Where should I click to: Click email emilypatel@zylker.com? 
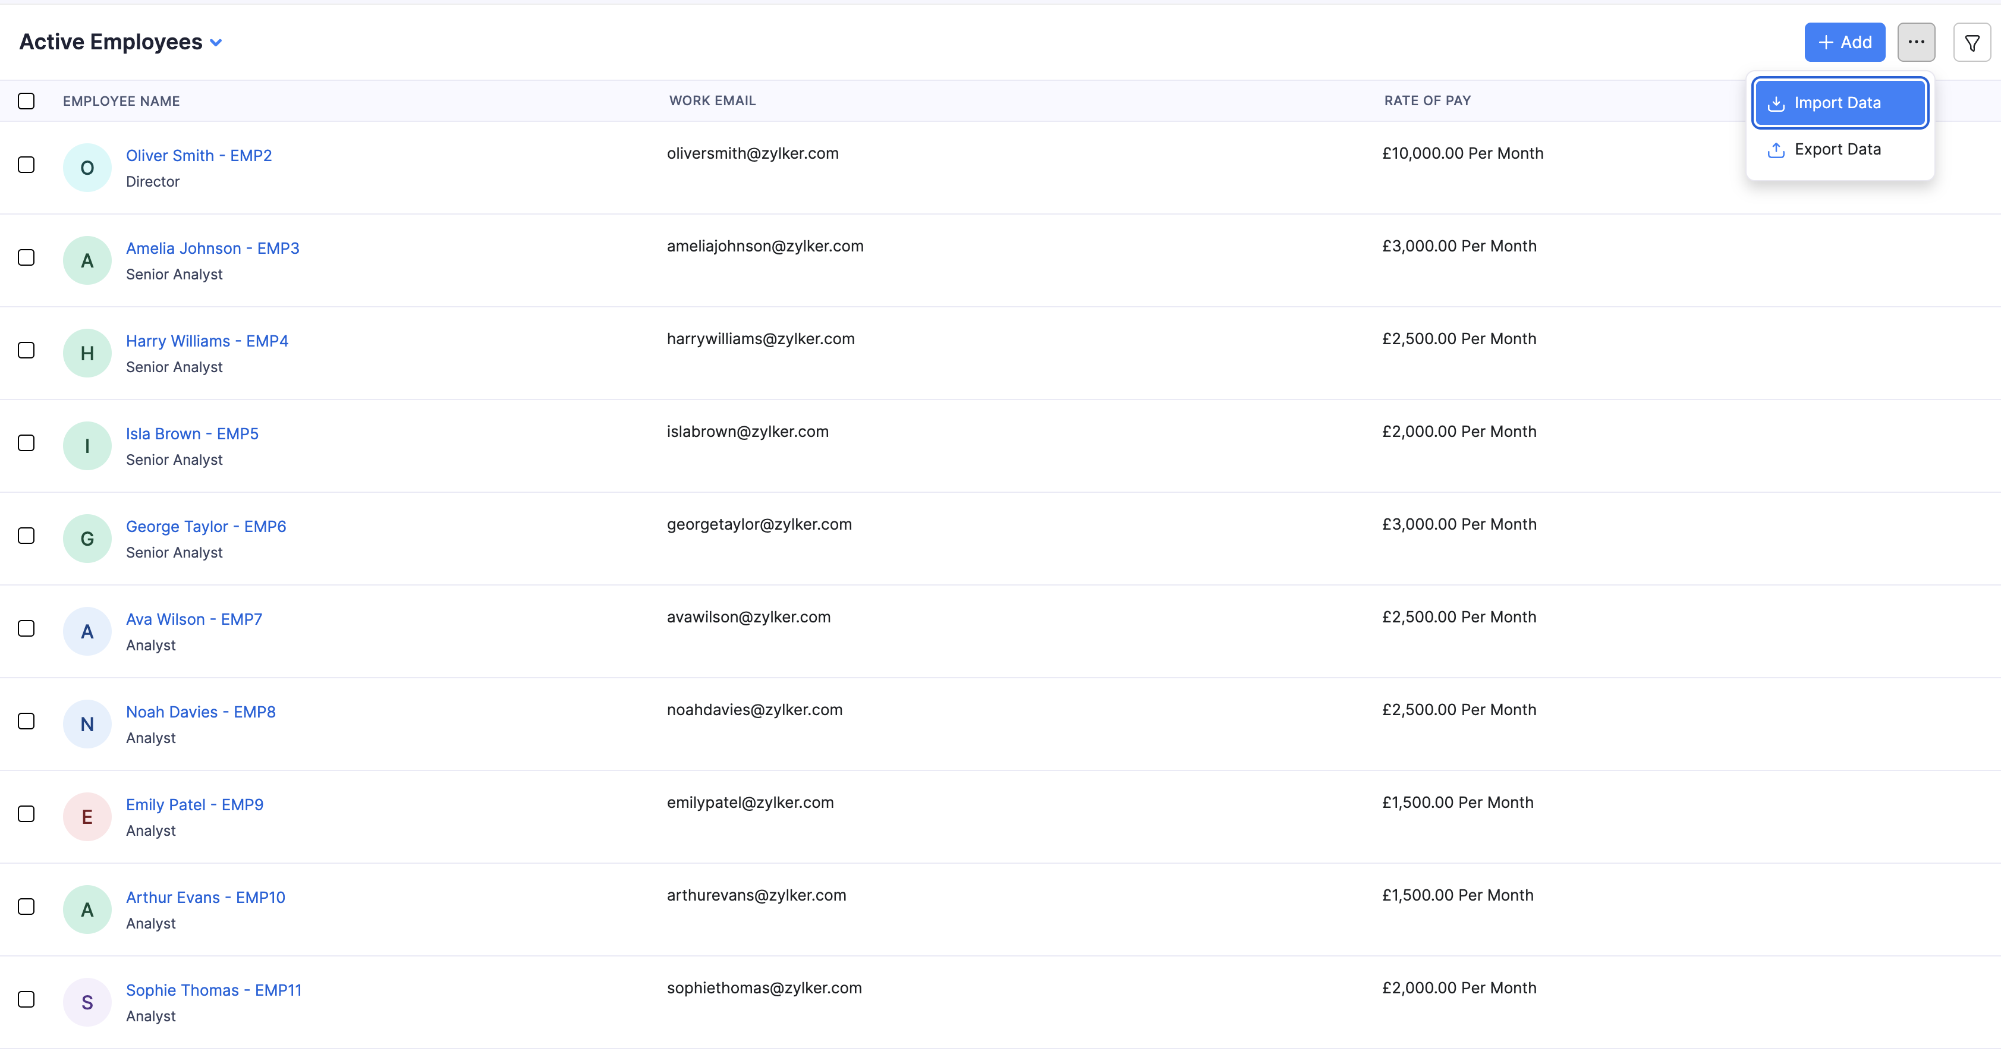[x=750, y=803]
